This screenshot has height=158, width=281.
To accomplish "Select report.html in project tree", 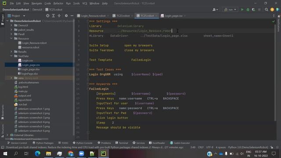I will [25, 100].
